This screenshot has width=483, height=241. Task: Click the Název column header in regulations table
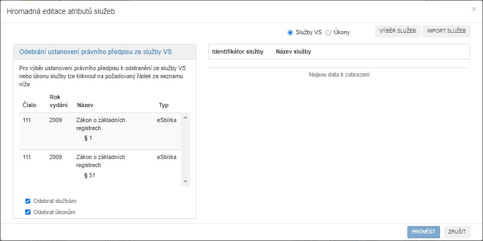(85, 105)
